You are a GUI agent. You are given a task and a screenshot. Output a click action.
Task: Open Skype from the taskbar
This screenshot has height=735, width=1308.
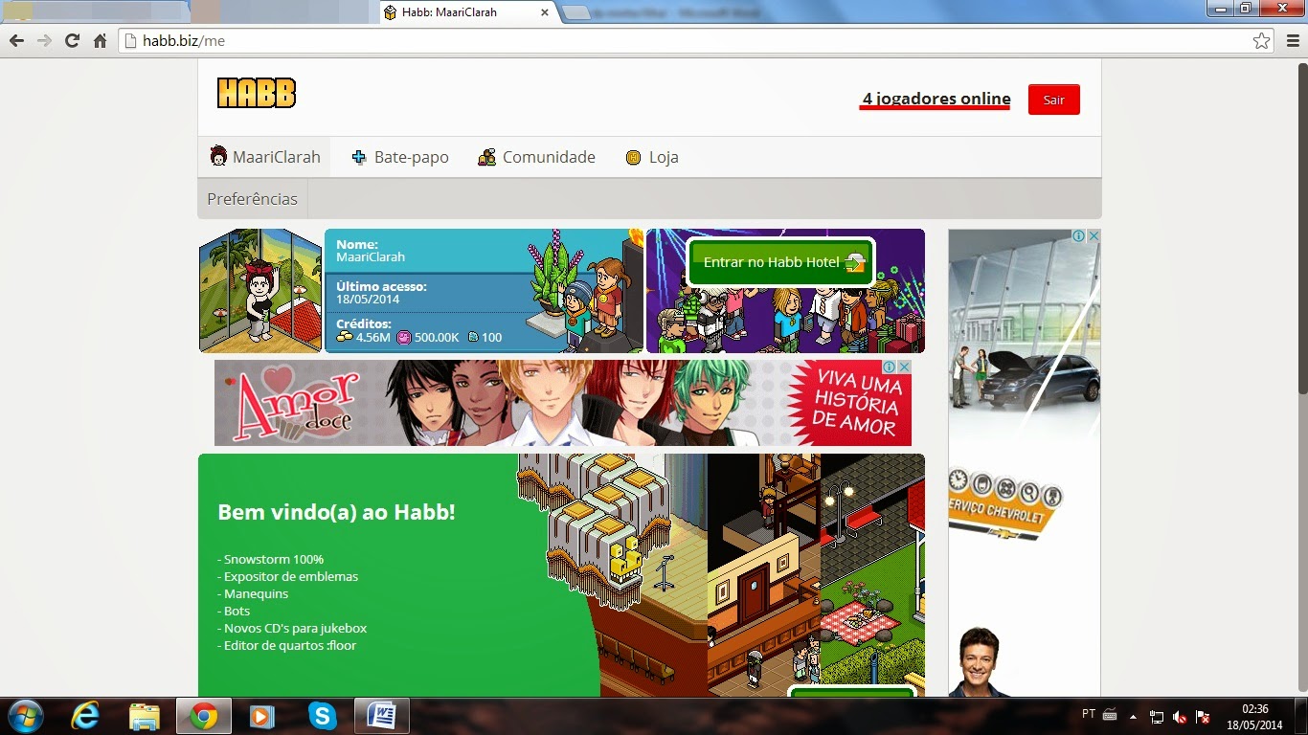322,715
